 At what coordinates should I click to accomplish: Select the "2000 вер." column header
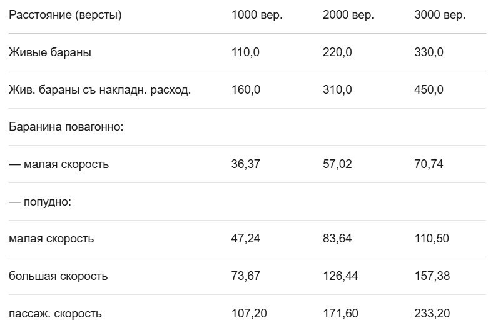coord(348,16)
